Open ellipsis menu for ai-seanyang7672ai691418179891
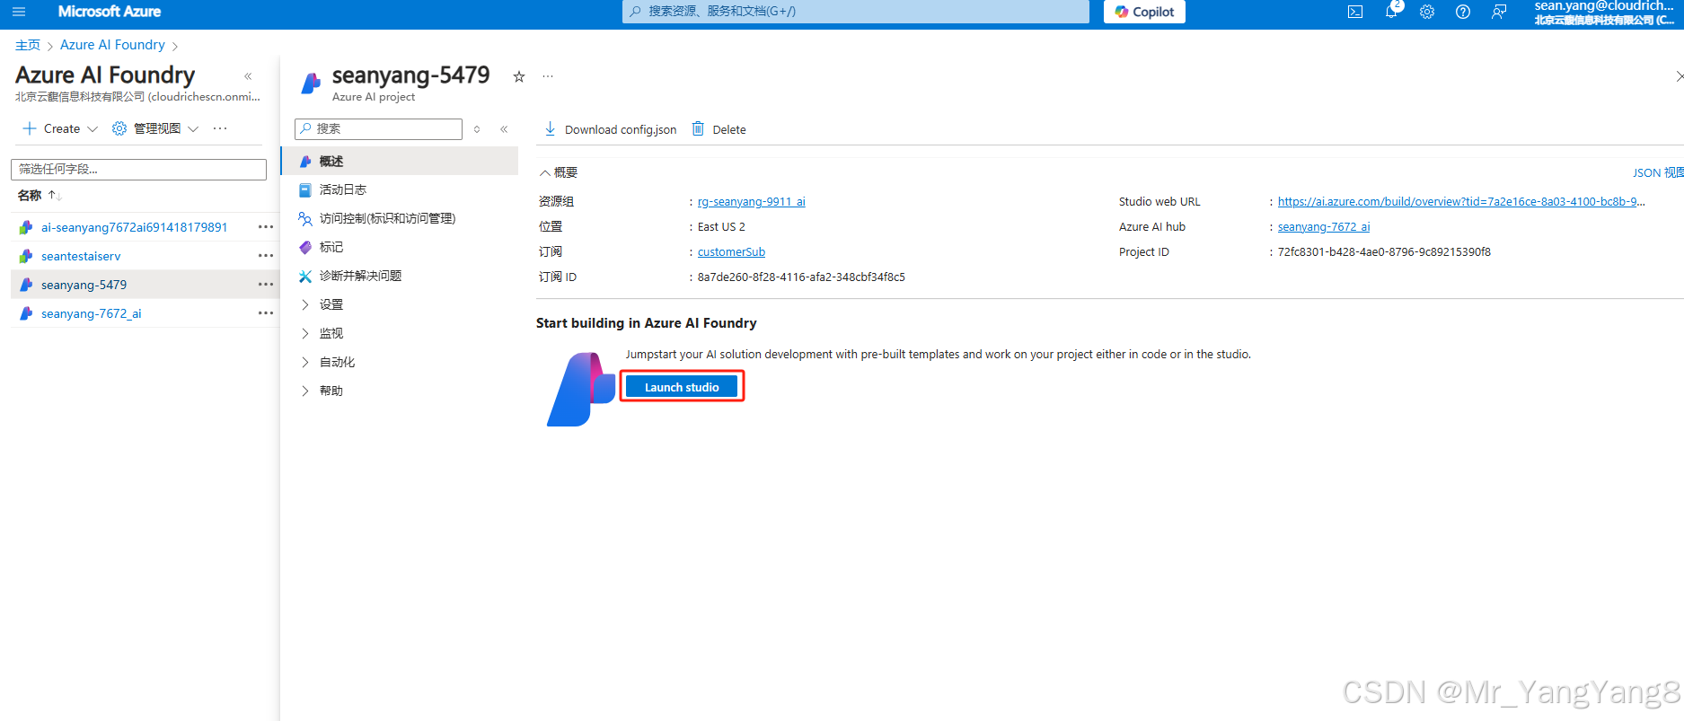 (x=266, y=227)
